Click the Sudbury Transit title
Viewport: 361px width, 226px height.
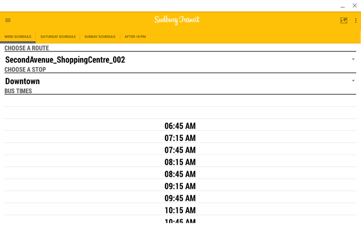click(177, 20)
